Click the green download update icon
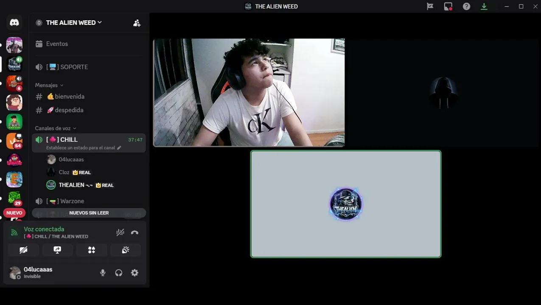 [x=484, y=6]
